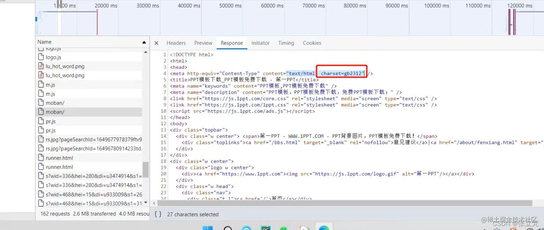Open Windows taskbar search
Image resolution: width=544 pixels, height=230 pixels.
(228, 228)
